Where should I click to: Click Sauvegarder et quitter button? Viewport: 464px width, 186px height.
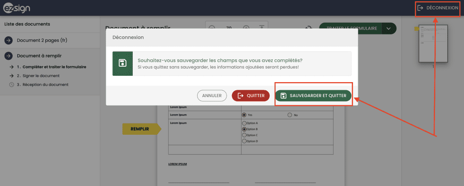(x=313, y=96)
